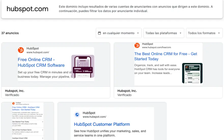The height and width of the screenshot is (140, 224).
Task: Open the 'Todas las plataformas' dropdown
Action: (x=164, y=33)
